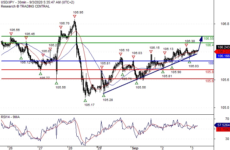
Task: Click the red triangle marker under 106.46
Action: pyautogui.click(x=26, y=38)
